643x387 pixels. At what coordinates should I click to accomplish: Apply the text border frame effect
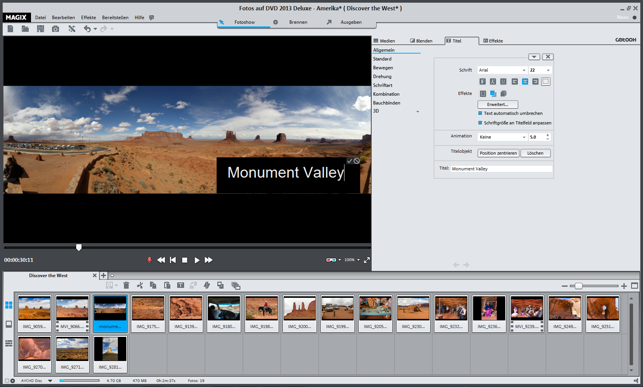point(483,94)
